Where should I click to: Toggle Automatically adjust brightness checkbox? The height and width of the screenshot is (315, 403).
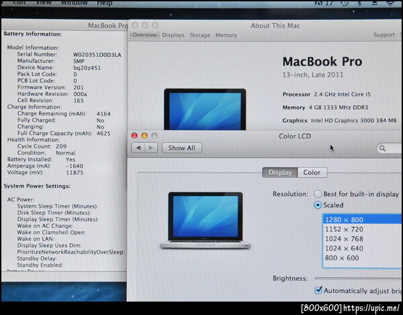pyautogui.click(x=318, y=290)
